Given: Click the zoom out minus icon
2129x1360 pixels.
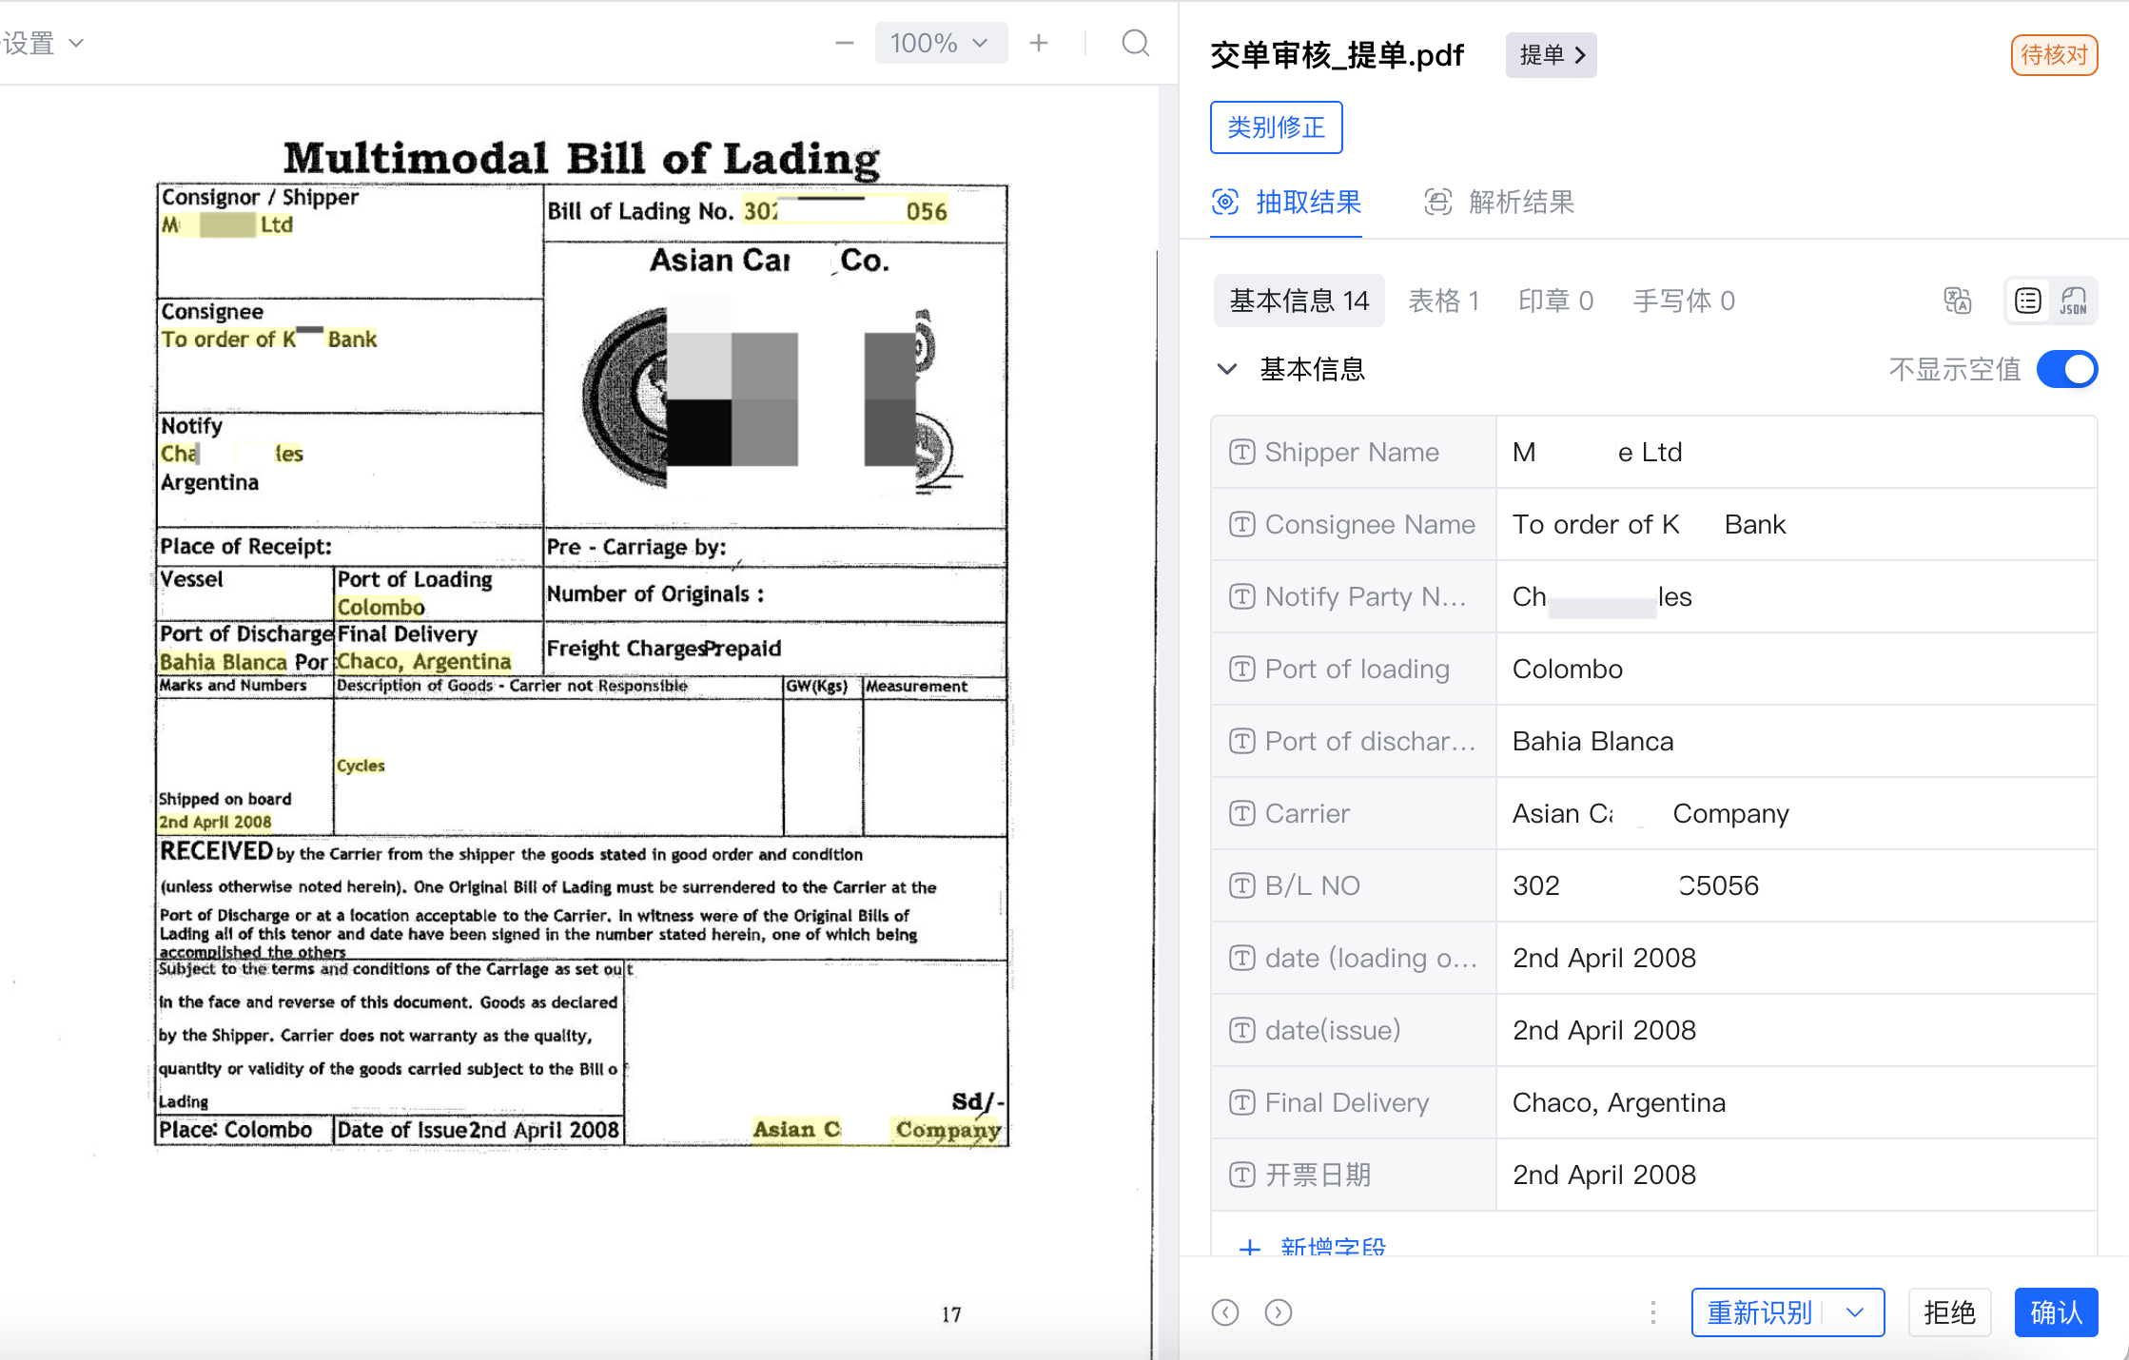Looking at the screenshot, I should click(x=844, y=44).
